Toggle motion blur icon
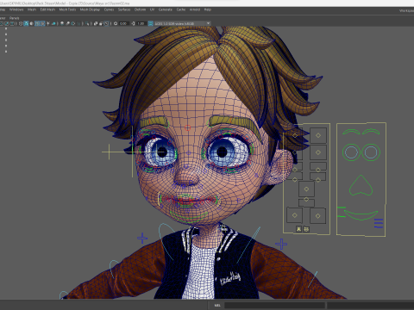 [x=67, y=23]
